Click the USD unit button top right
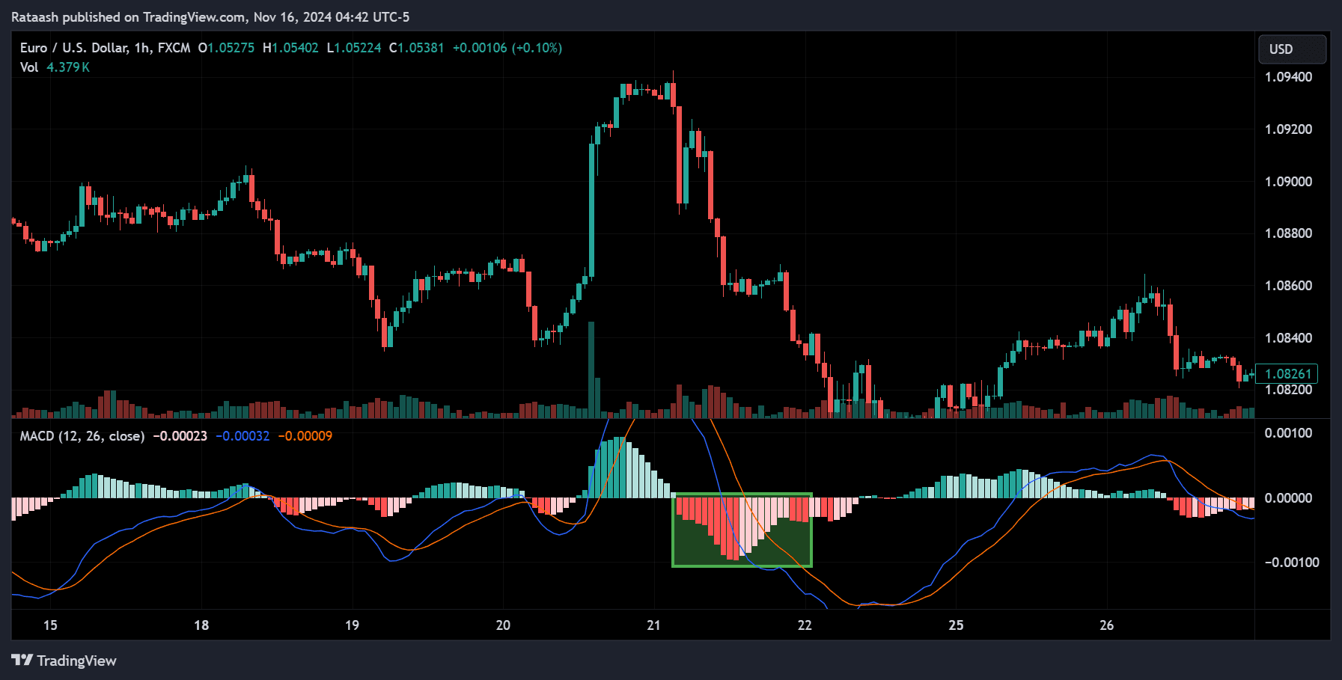The height and width of the screenshot is (680, 1342). (1292, 48)
